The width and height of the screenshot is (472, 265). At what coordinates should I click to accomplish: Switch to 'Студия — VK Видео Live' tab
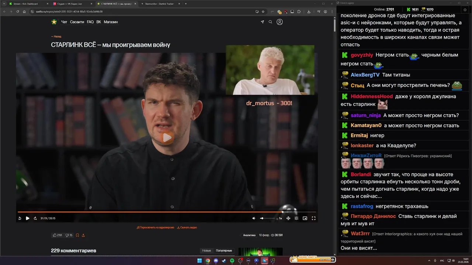(72, 4)
